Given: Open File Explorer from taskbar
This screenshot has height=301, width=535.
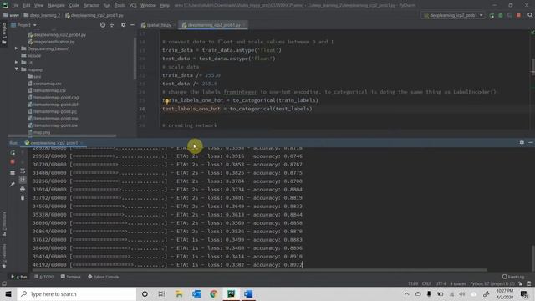Looking at the screenshot, I should point(179,293).
